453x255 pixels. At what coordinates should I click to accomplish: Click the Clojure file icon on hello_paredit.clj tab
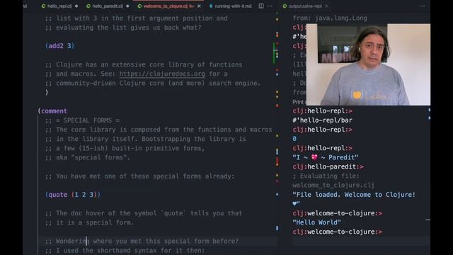click(x=88, y=6)
